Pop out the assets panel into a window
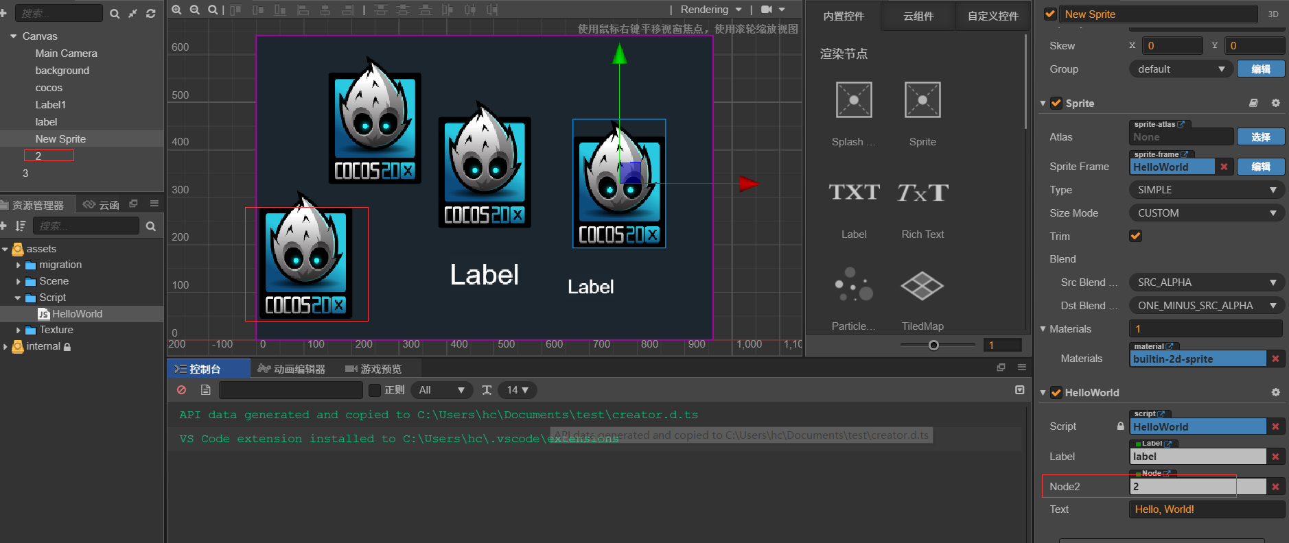Viewport: 1289px width, 543px height. [134, 204]
